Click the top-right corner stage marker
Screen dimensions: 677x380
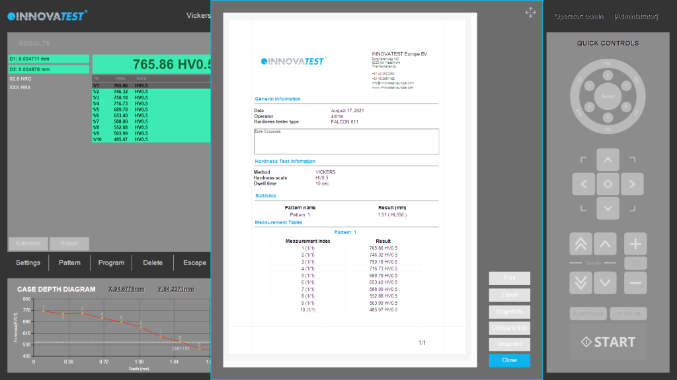point(632,160)
